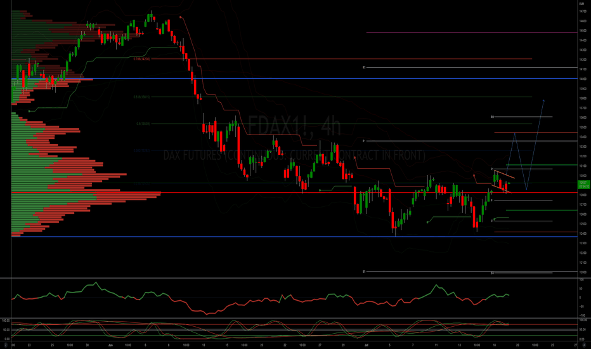Click the 30 date label on the time axis
591x349 pixels.
(x=87, y=345)
